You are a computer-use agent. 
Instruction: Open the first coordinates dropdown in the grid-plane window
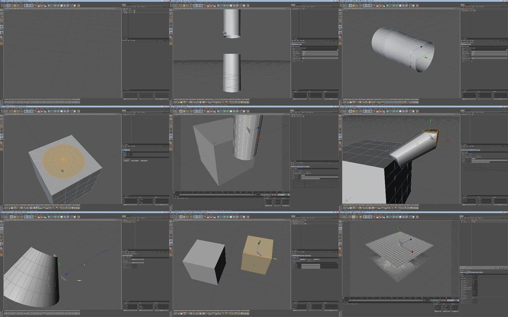pyautogui.click(x=438, y=311)
